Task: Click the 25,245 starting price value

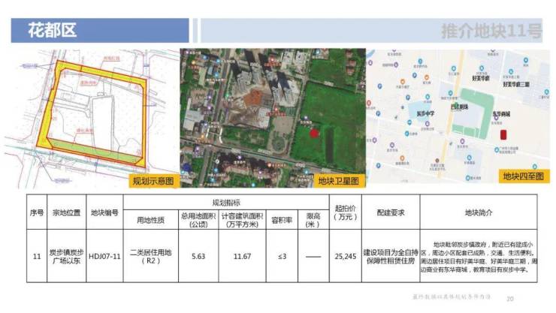Action: pyautogui.click(x=346, y=256)
